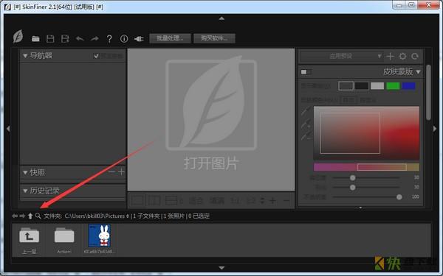The image size is (443, 276).
Task: Collapse the 快照 panel
Action: pos(25,172)
